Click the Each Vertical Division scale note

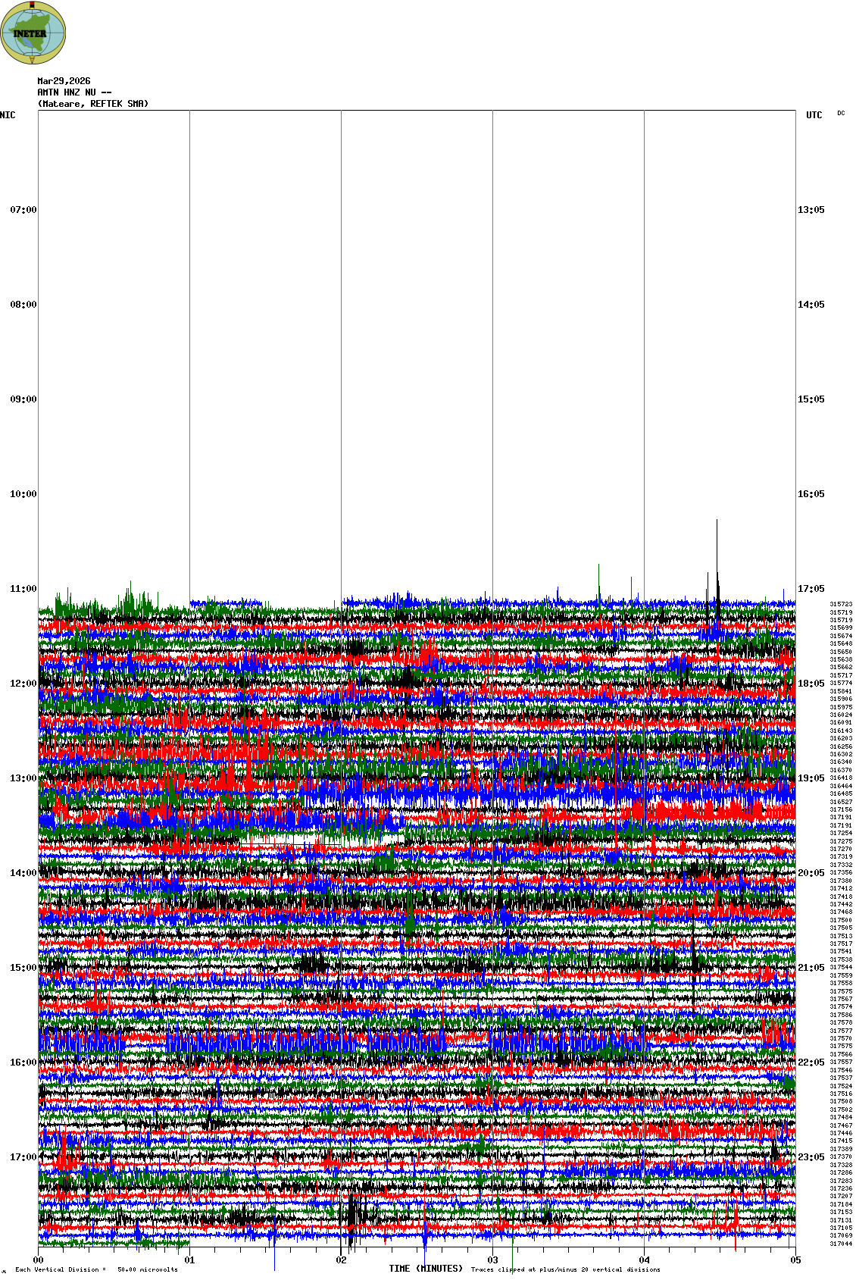click(x=96, y=1269)
